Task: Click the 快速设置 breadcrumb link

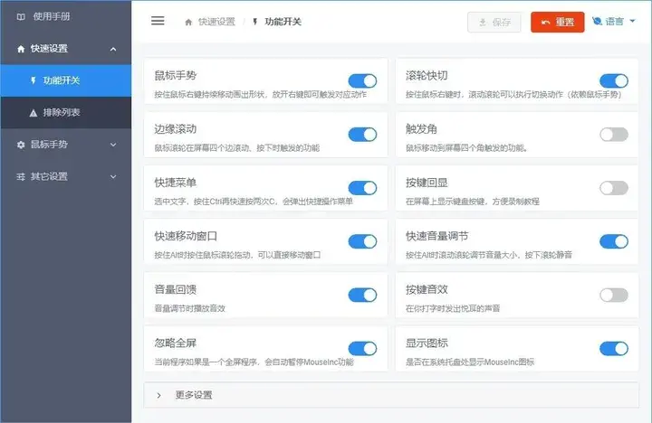Action: click(216, 22)
